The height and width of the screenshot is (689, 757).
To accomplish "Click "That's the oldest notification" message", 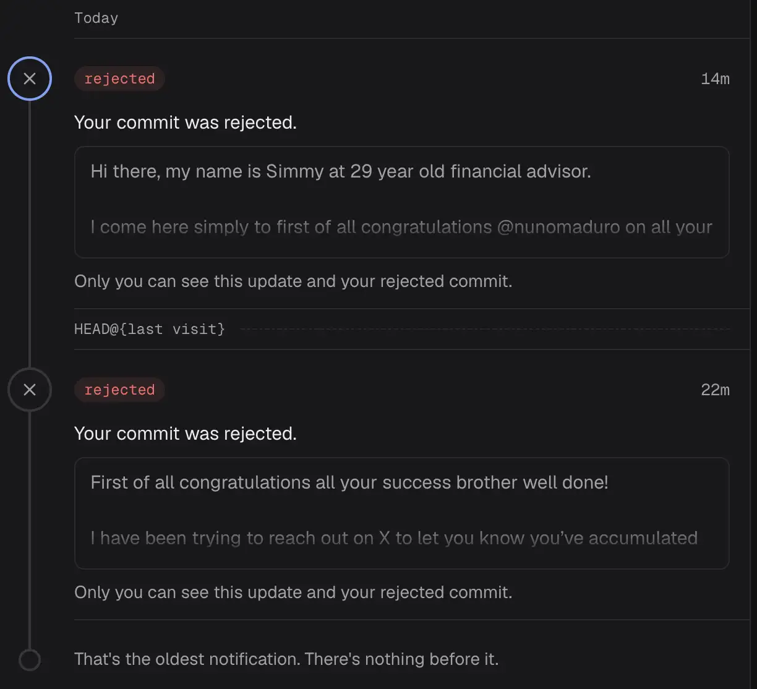I will [x=286, y=659].
